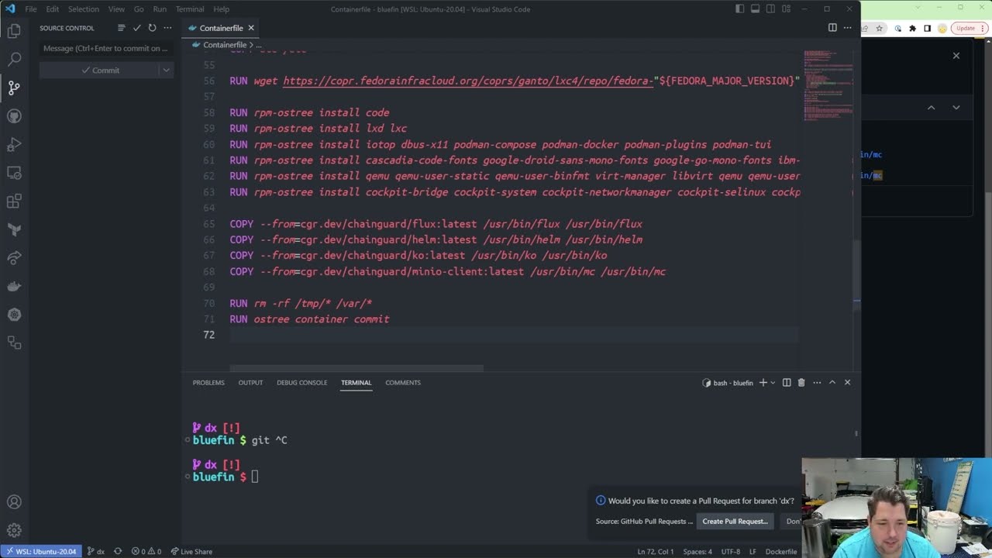Image resolution: width=992 pixels, height=558 pixels.
Task: Click the commit checkmark in Source Control header
Action: pos(136,28)
